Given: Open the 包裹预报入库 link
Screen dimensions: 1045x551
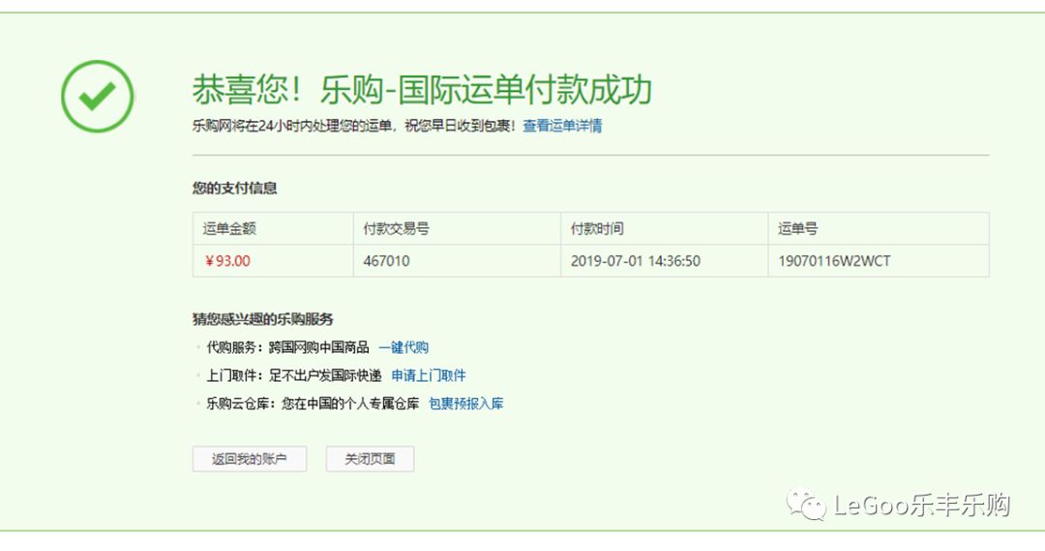Looking at the screenshot, I should (465, 403).
